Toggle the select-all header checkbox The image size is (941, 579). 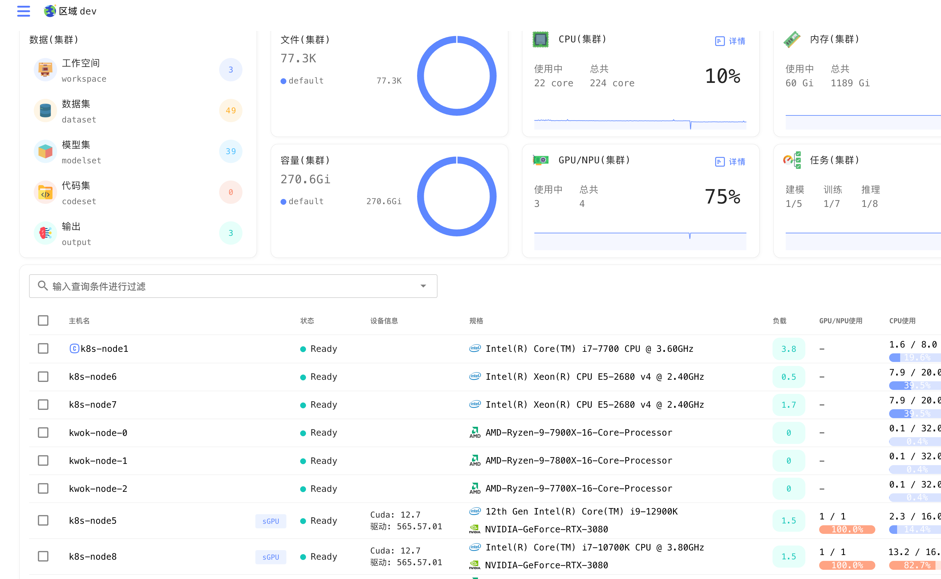(x=43, y=321)
